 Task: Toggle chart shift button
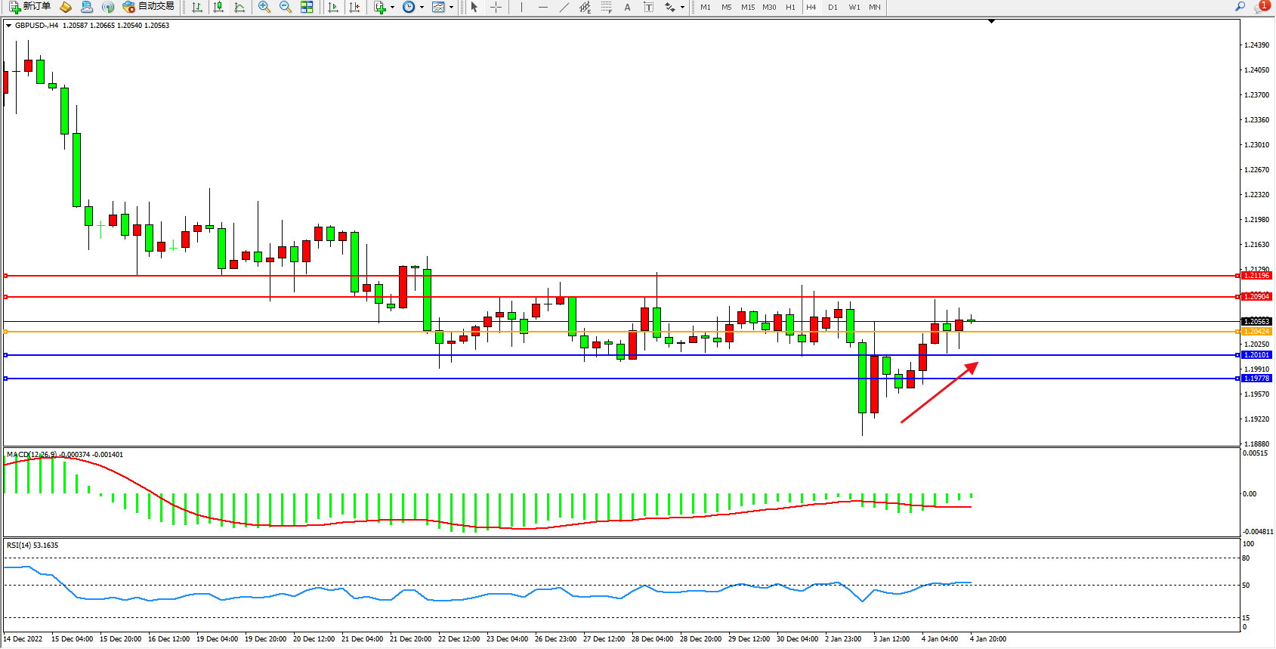(354, 7)
